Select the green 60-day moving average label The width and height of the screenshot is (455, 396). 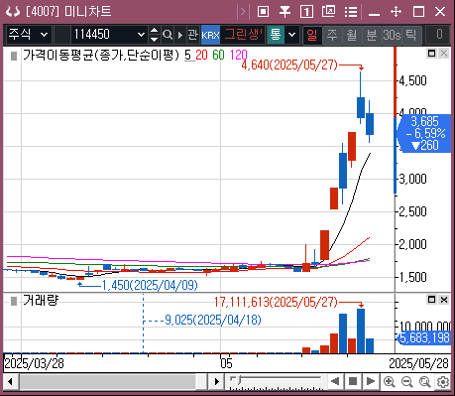tap(218, 55)
